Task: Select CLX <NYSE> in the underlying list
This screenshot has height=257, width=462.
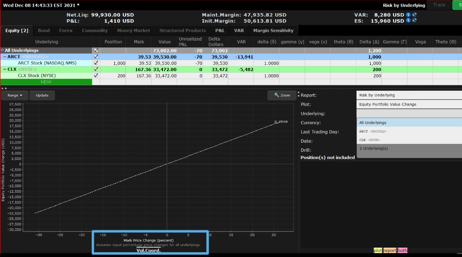Action: pos(370,140)
